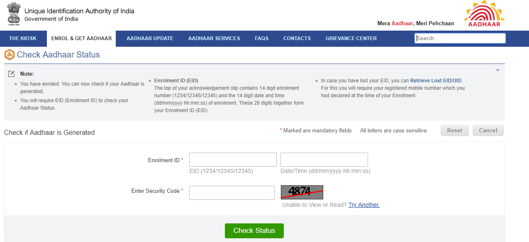Screen dimensions: 529x242
Task: Select the orange Check Aadhaar Status icon
Action: (9, 55)
